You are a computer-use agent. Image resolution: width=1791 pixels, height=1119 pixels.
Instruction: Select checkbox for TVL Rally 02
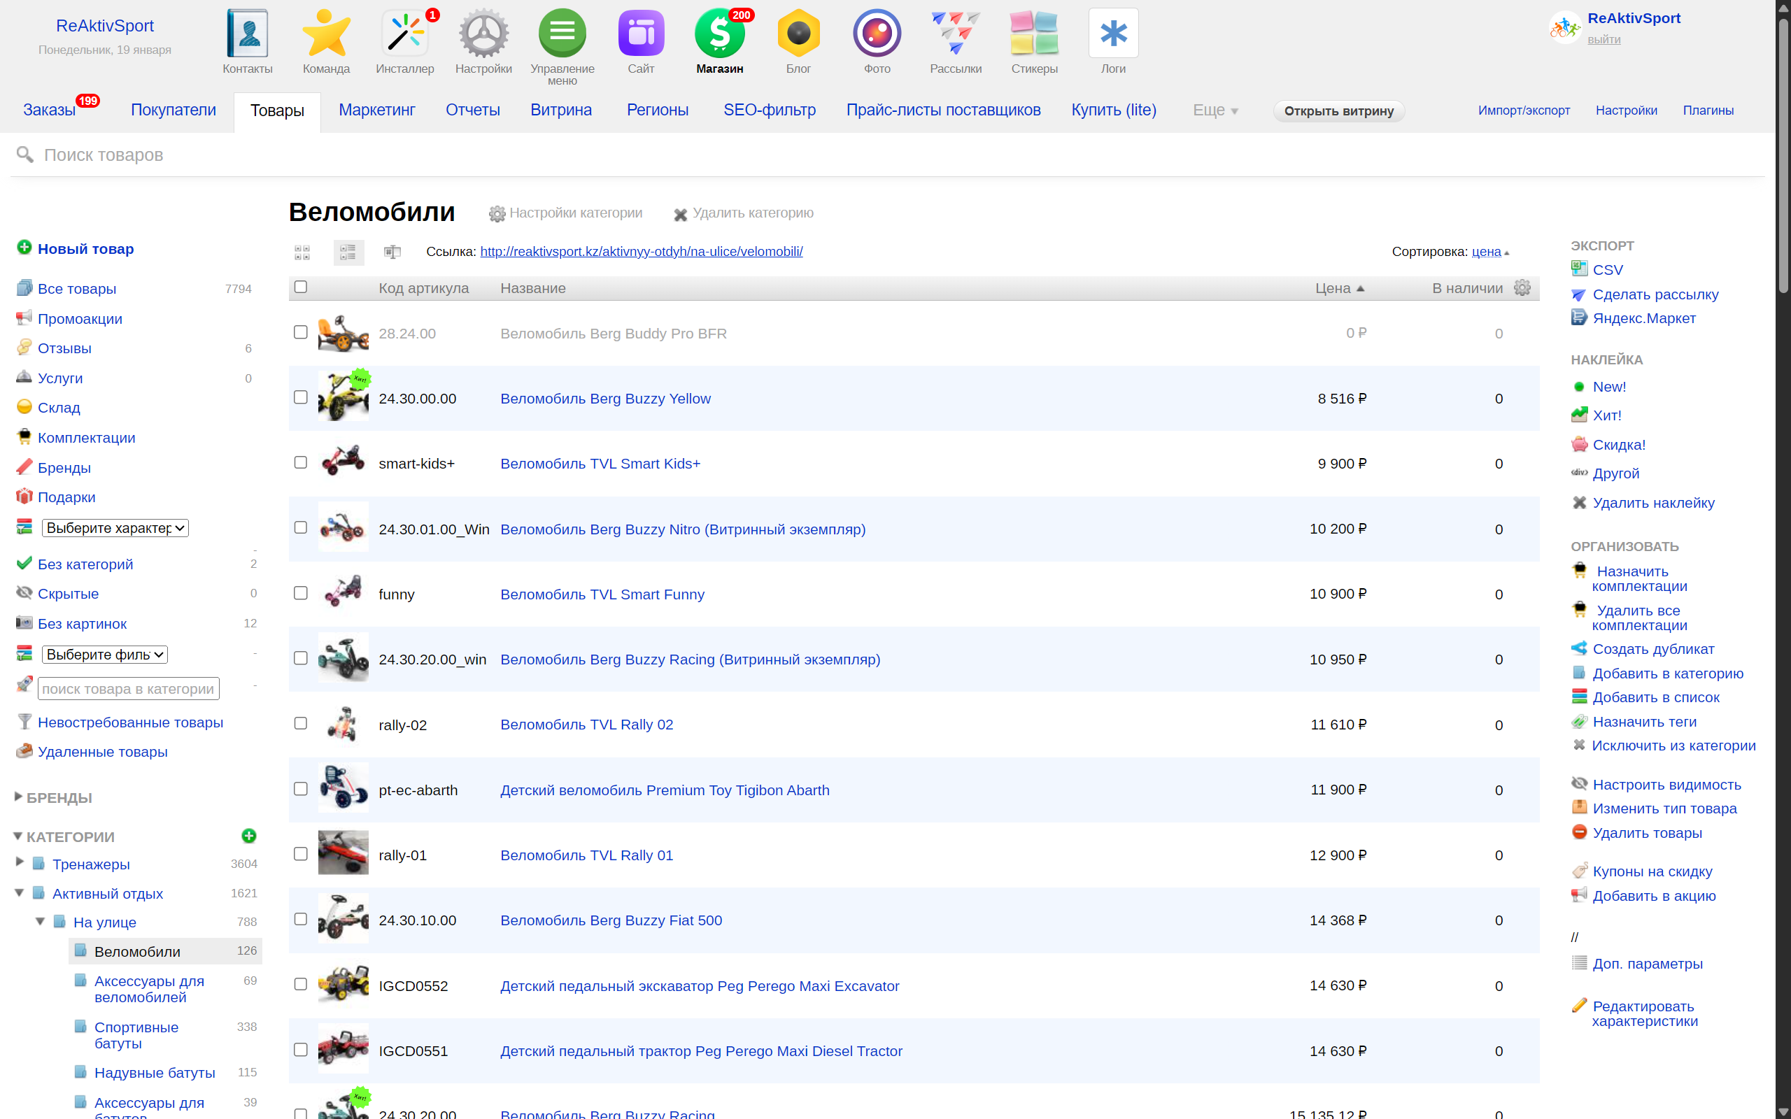pos(300,724)
